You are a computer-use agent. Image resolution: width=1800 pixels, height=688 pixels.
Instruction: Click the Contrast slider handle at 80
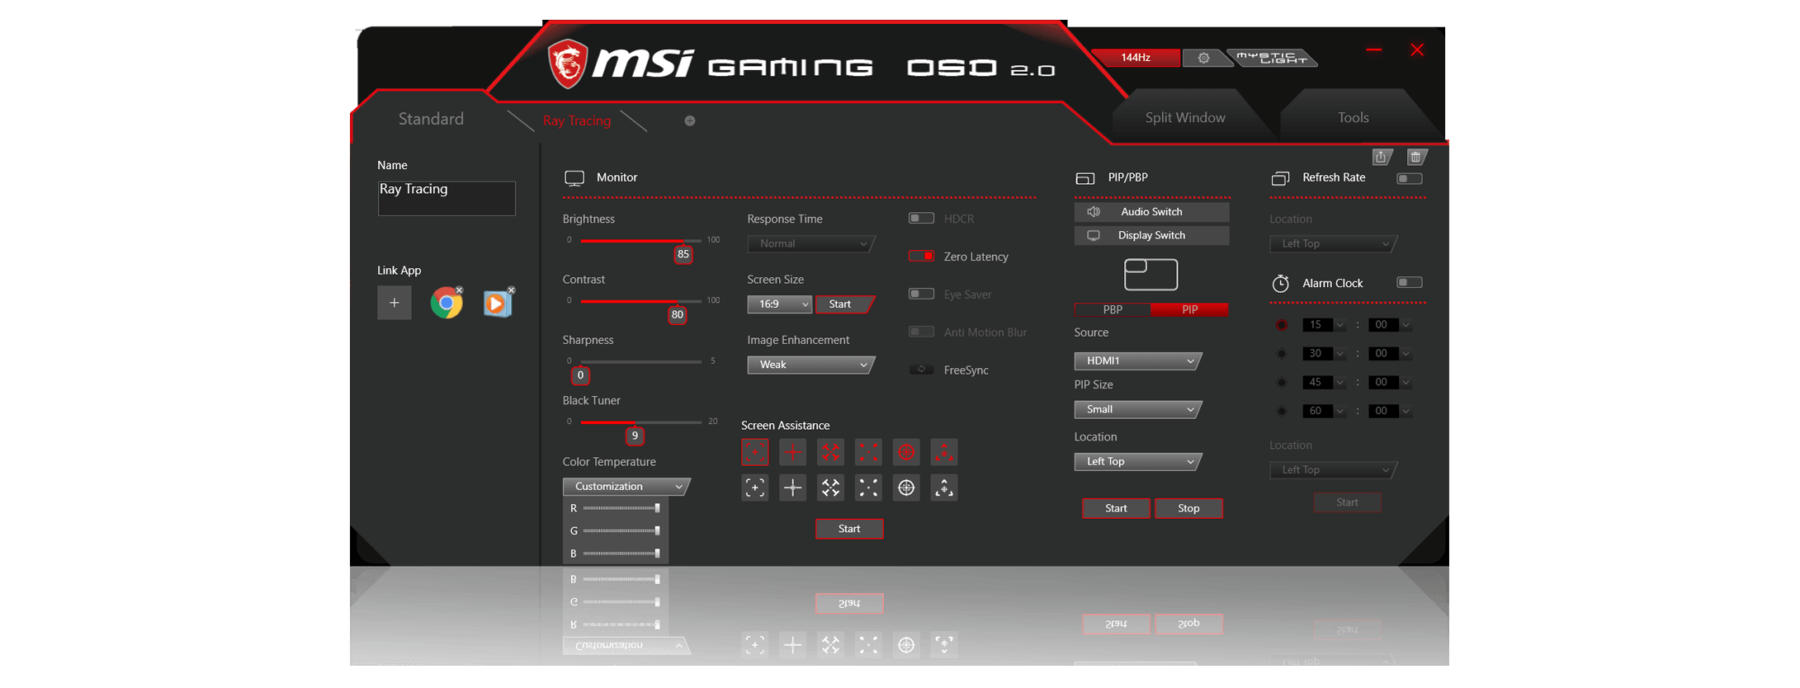[x=678, y=314]
